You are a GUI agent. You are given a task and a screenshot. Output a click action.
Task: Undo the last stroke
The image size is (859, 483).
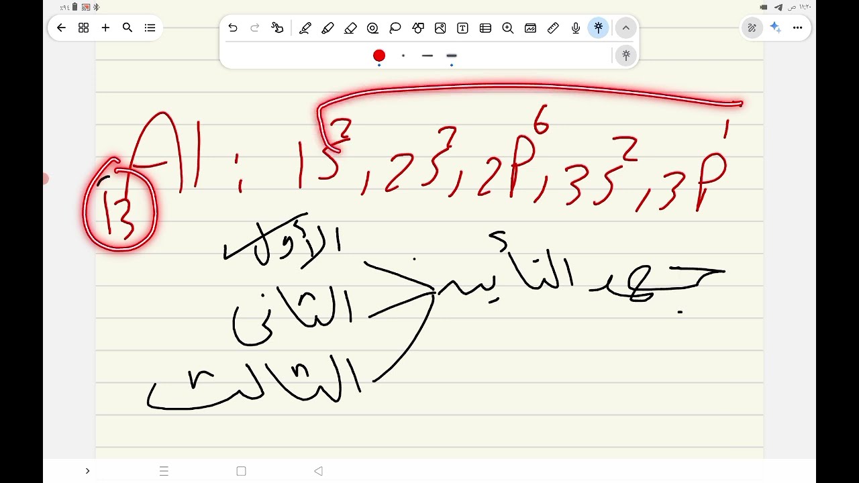pos(233,28)
